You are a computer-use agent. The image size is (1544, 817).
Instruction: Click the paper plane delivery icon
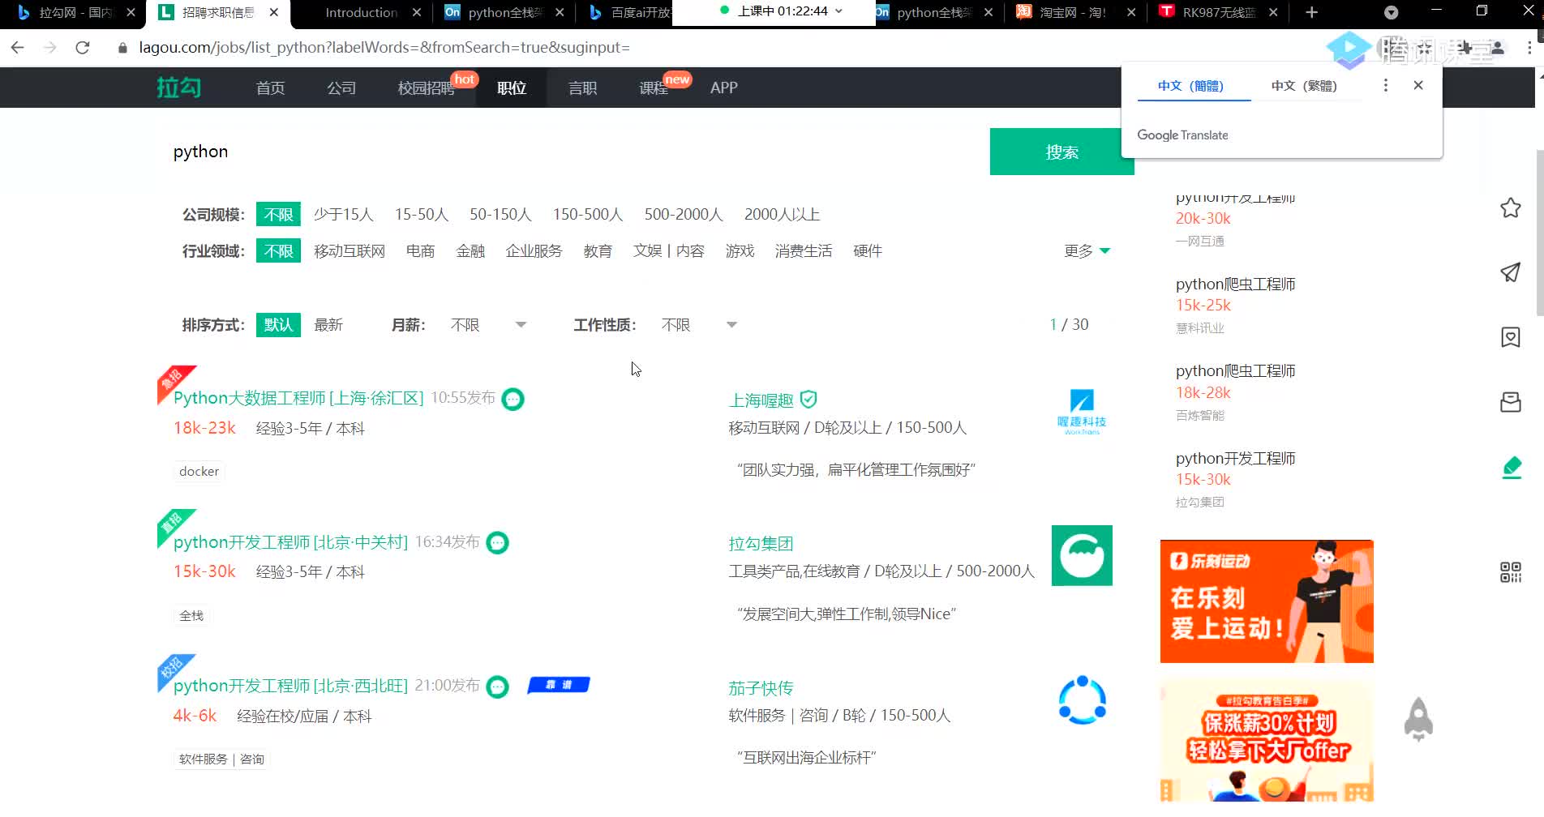[x=1510, y=272]
